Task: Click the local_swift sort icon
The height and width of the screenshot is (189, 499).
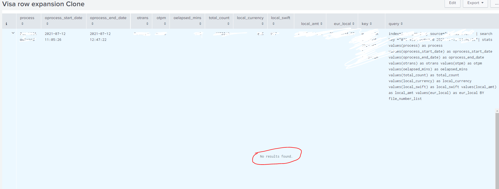Action: [x=273, y=24]
